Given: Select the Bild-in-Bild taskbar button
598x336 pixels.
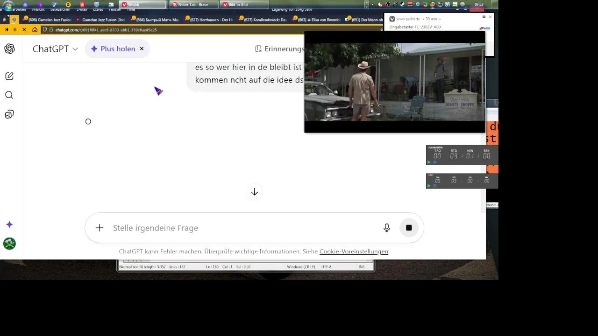Looking at the screenshot, I should [245, 5].
